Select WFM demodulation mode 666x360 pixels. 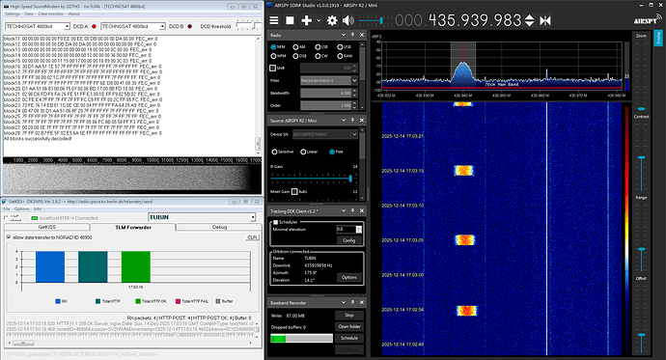pyautogui.click(x=273, y=56)
